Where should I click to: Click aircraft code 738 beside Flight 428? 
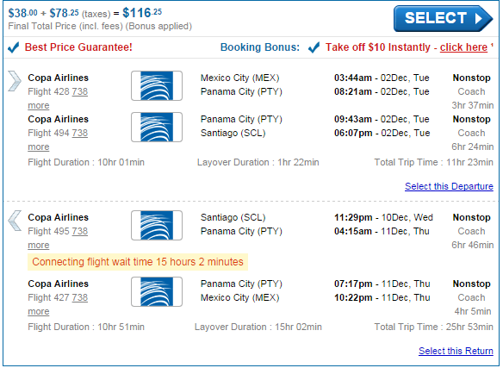[80, 92]
